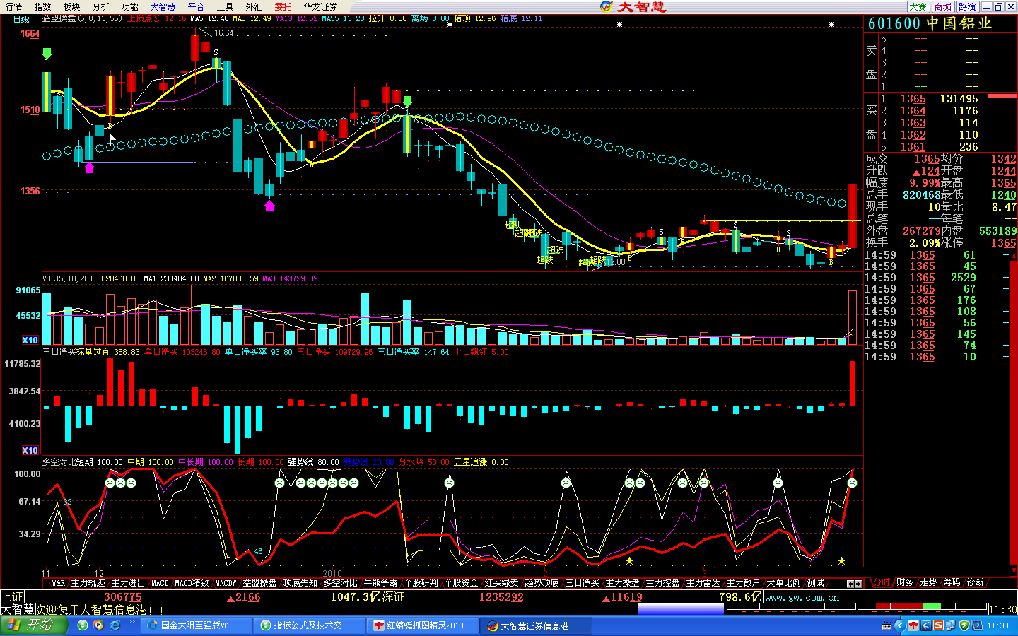The width and height of the screenshot is (1018, 636).
Task: Select the 主力控盘 indicator tab
Action: 663,583
